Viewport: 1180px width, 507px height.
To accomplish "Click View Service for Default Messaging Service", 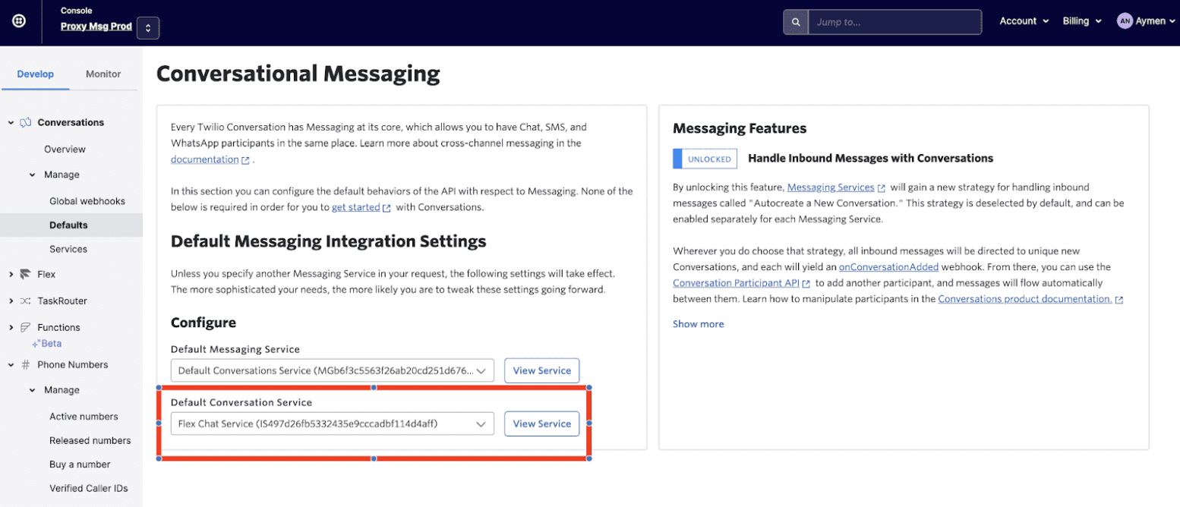I will point(541,370).
